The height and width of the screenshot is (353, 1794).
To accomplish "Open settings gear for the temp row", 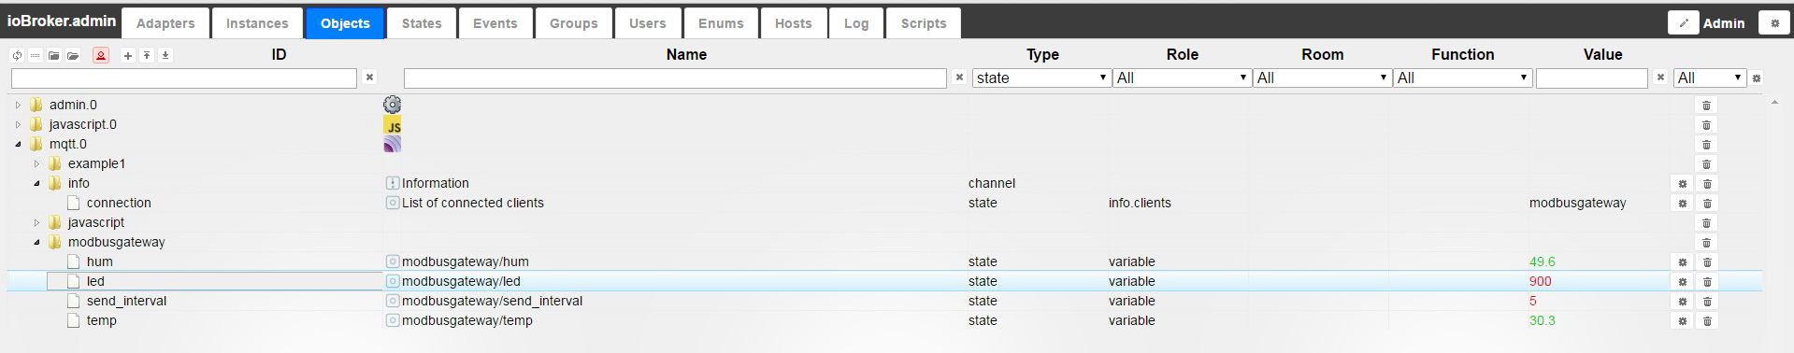I will click(x=1682, y=320).
